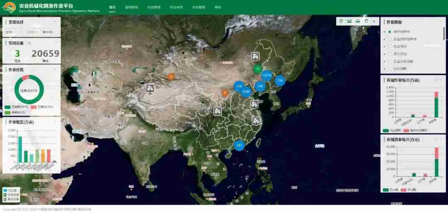
Task: Open the 全部 type dropdown
Action: [x=14, y=32]
